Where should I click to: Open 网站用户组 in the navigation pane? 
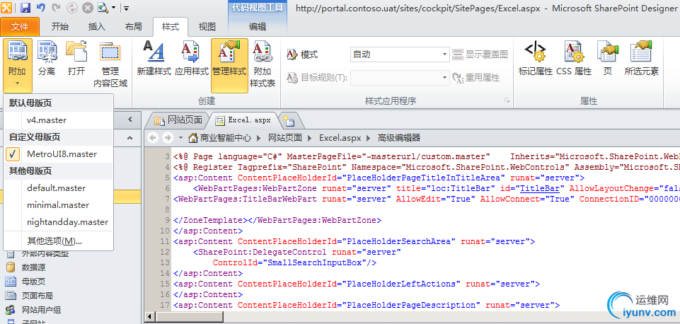[41, 310]
